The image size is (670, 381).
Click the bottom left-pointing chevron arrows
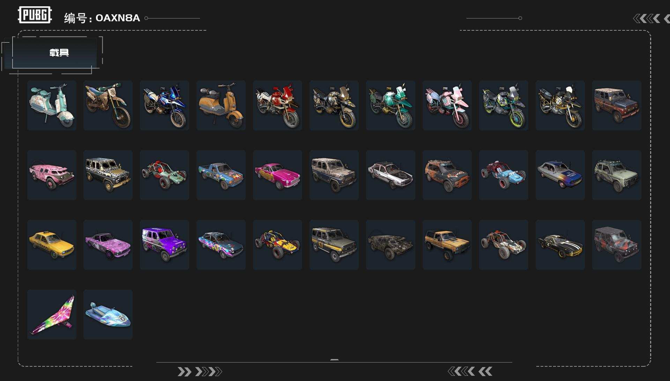470,372
